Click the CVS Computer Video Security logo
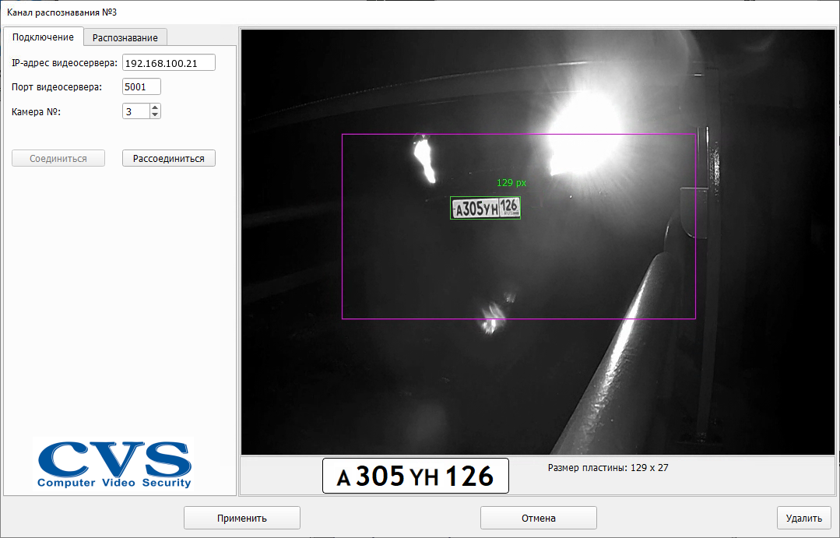 [114, 464]
